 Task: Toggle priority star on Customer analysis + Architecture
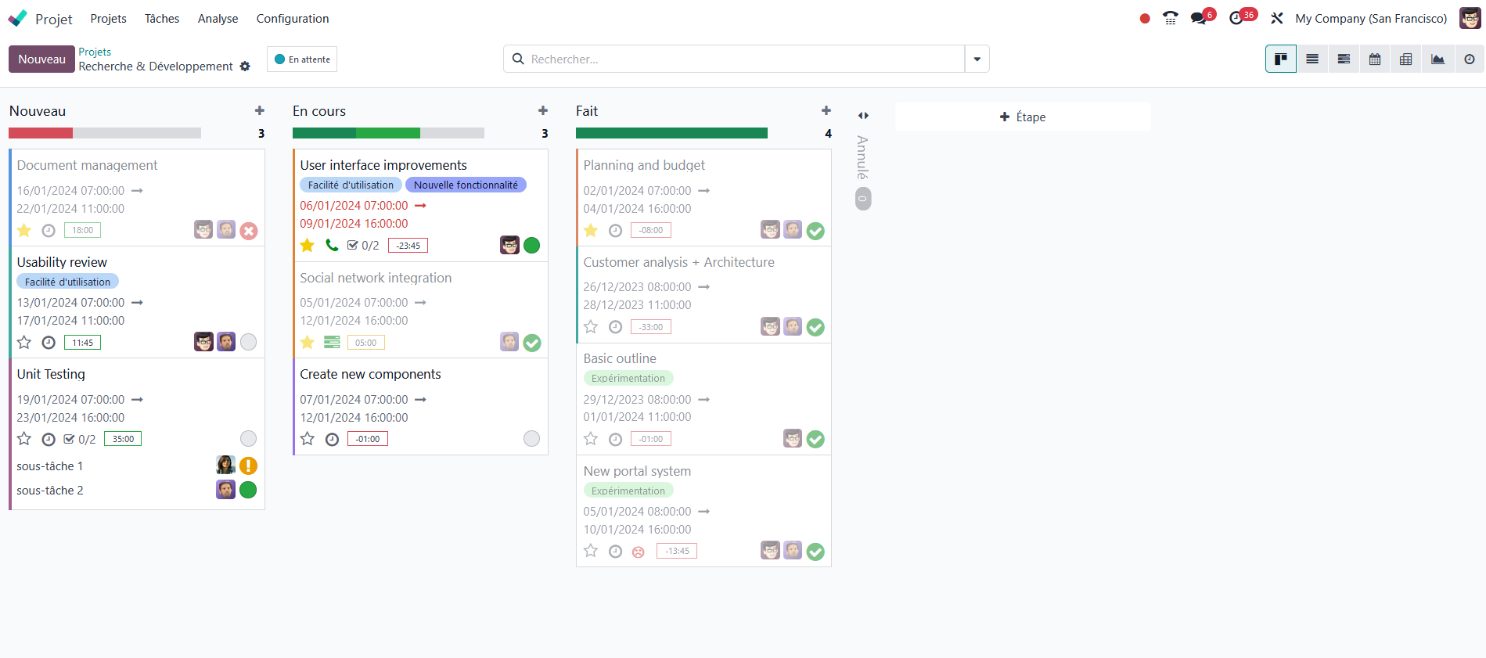pyautogui.click(x=591, y=326)
